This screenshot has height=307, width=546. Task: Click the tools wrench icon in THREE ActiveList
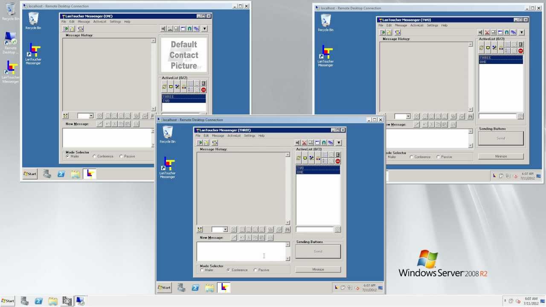pyautogui.click(x=311, y=158)
